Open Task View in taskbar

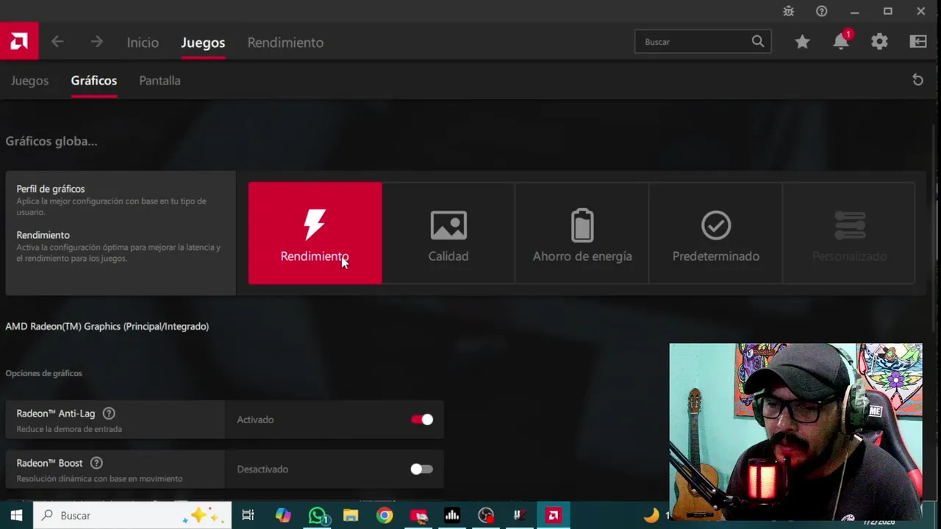248,515
